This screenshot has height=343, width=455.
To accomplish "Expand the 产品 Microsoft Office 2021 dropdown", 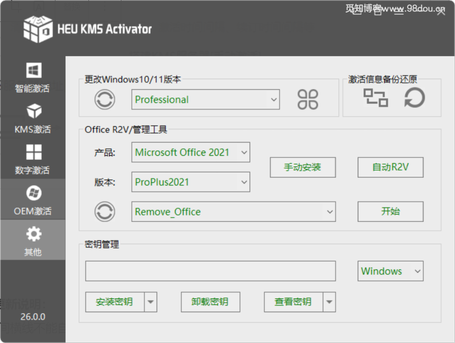I will [190, 152].
